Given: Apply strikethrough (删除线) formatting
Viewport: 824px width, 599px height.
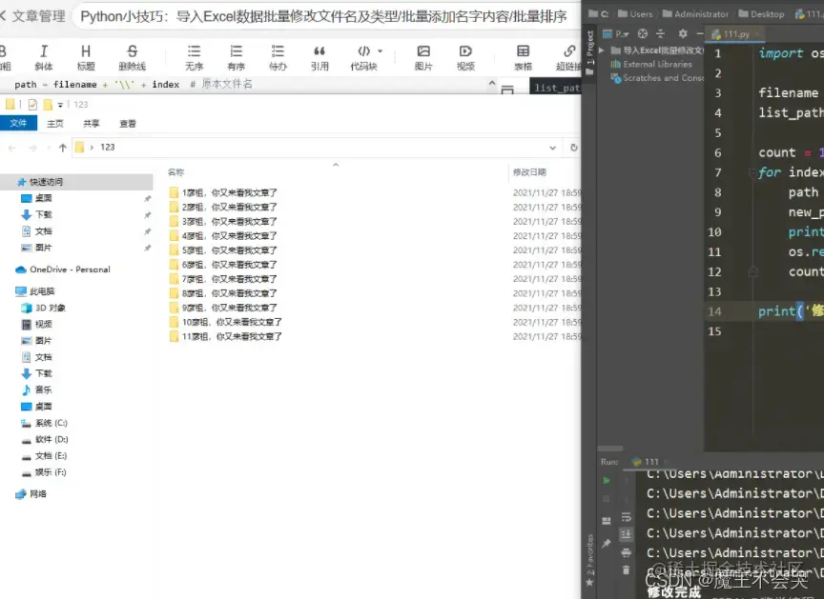Looking at the screenshot, I should pyautogui.click(x=132, y=57).
